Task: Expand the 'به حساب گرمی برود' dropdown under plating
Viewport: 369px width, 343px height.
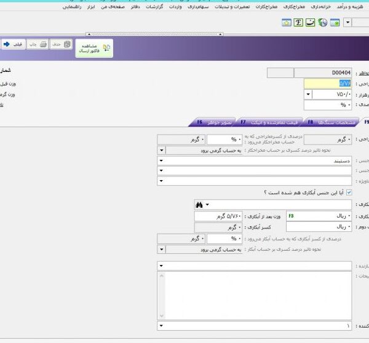Action: point(161,250)
